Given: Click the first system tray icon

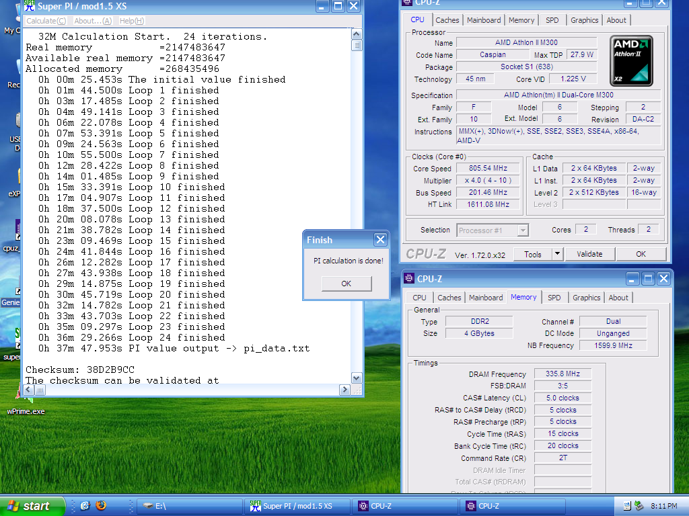Looking at the screenshot, I should (x=627, y=506).
